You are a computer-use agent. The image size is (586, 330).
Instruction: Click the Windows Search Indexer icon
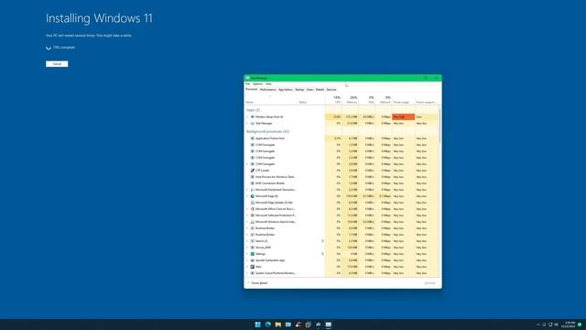253,222
